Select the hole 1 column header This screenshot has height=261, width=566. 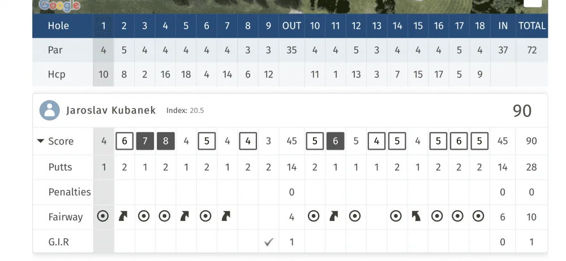click(x=103, y=26)
